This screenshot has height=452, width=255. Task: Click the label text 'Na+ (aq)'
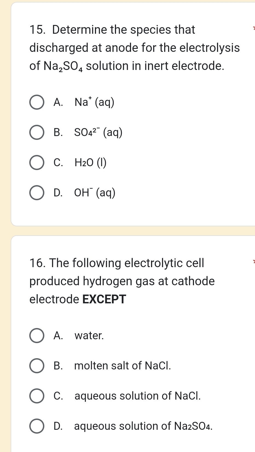point(94,102)
